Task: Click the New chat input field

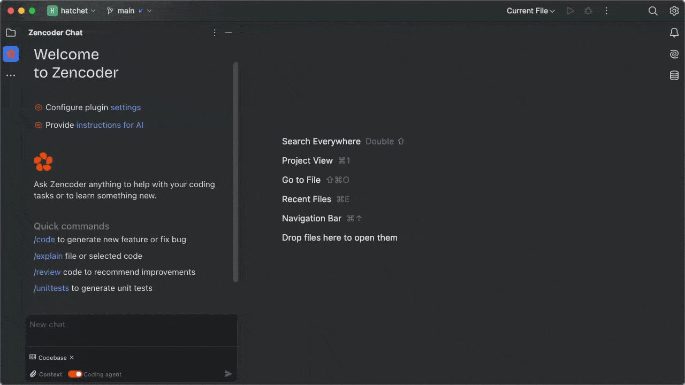Action: [x=131, y=330]
